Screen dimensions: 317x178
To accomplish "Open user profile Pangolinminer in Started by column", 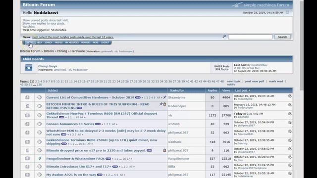I will (x=179, y=159).
